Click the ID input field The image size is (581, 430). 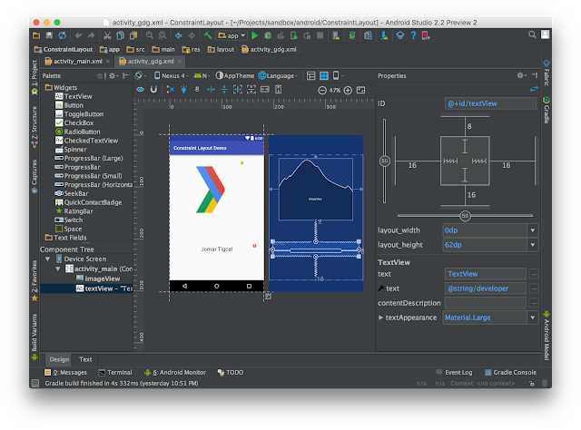[492, 103]
